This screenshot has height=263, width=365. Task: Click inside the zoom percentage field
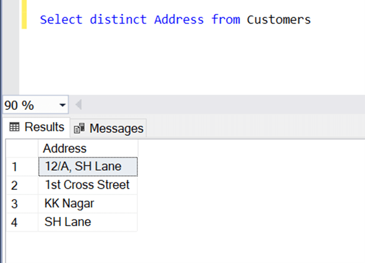pyautogui.click(x=26, y=105)
